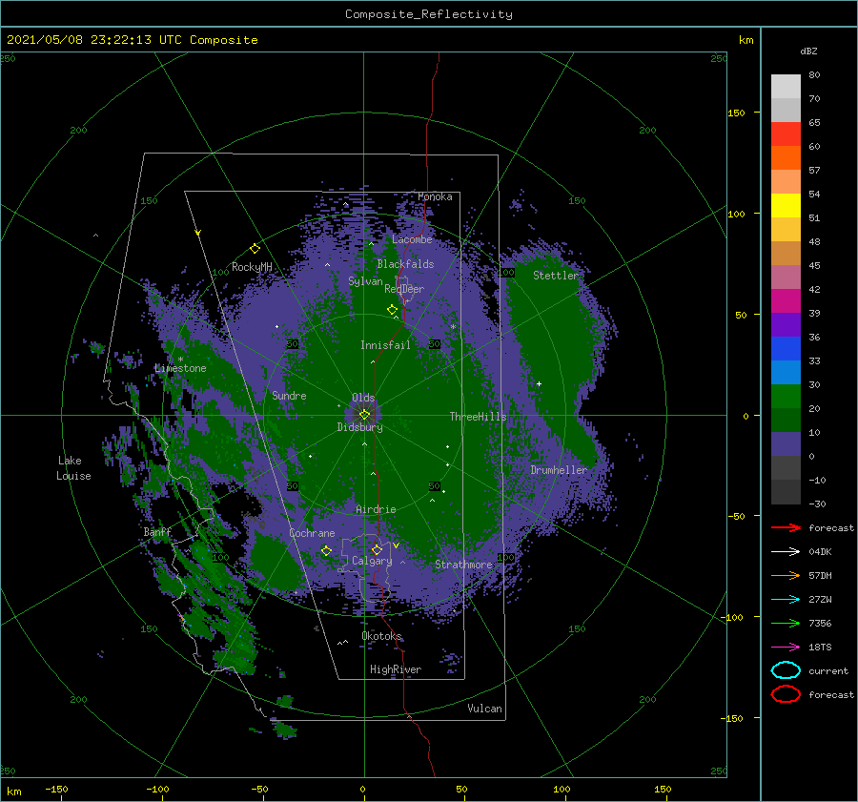Click the Sylvan label
This screenshot has height=802, width=858.
pyautogui.click(x=365, y=281)
